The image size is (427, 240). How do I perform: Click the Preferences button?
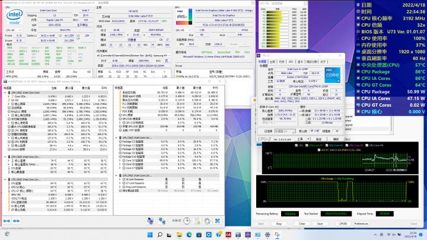[x=361, y=225]
